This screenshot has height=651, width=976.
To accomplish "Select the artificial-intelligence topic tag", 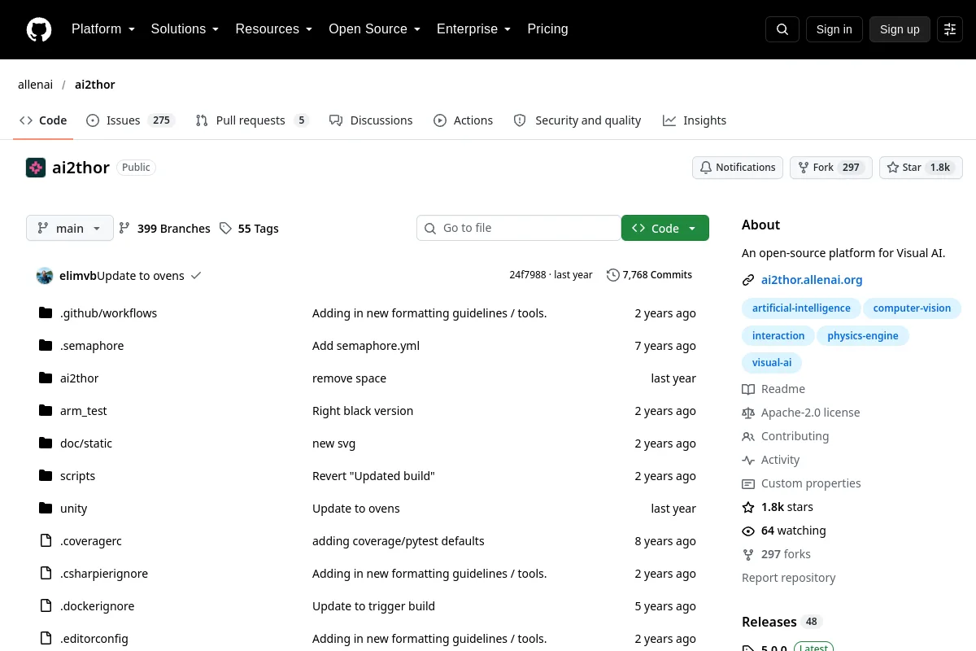I will click(x=801, y=308).
